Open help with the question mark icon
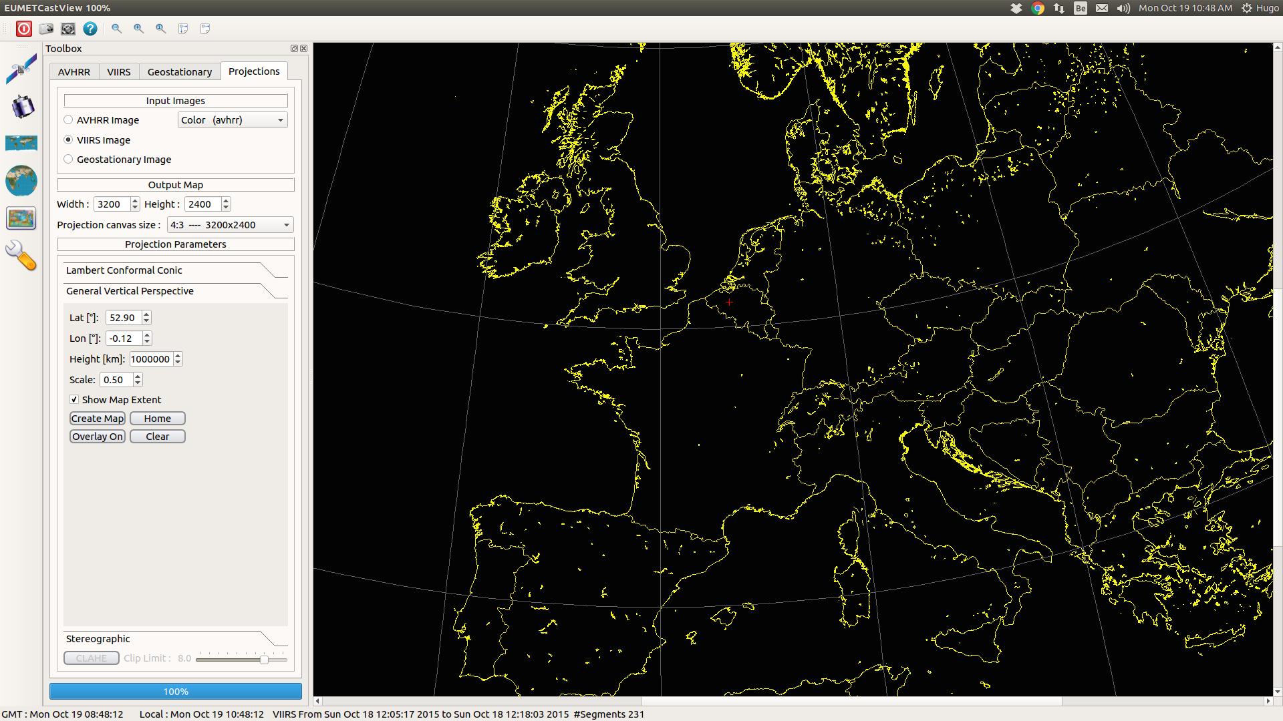 tap(90, 29)
